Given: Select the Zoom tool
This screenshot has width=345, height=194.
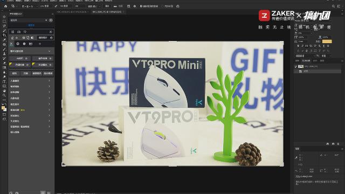Looking at the screenshot, I should click(4, 95).
